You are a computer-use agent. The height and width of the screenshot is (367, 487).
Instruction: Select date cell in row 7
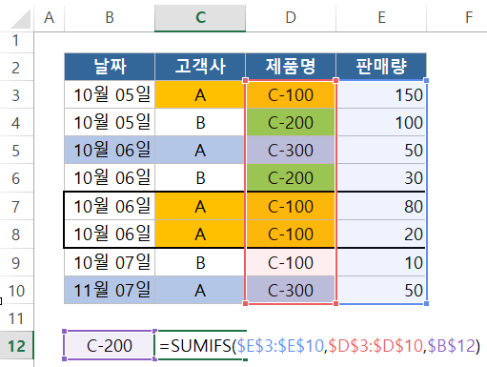110,206
